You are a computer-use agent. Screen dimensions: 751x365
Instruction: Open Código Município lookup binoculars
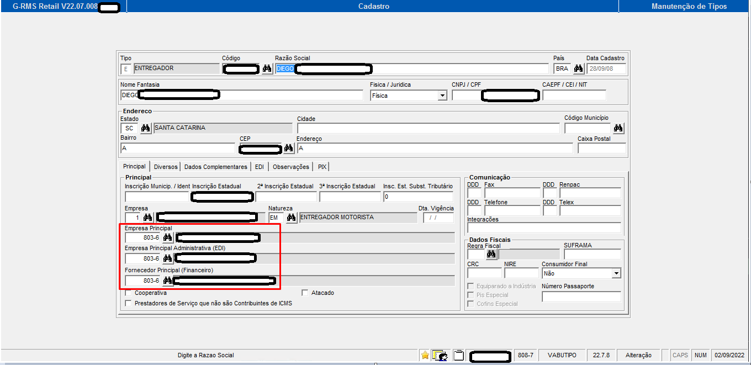(x=618, y=128)
